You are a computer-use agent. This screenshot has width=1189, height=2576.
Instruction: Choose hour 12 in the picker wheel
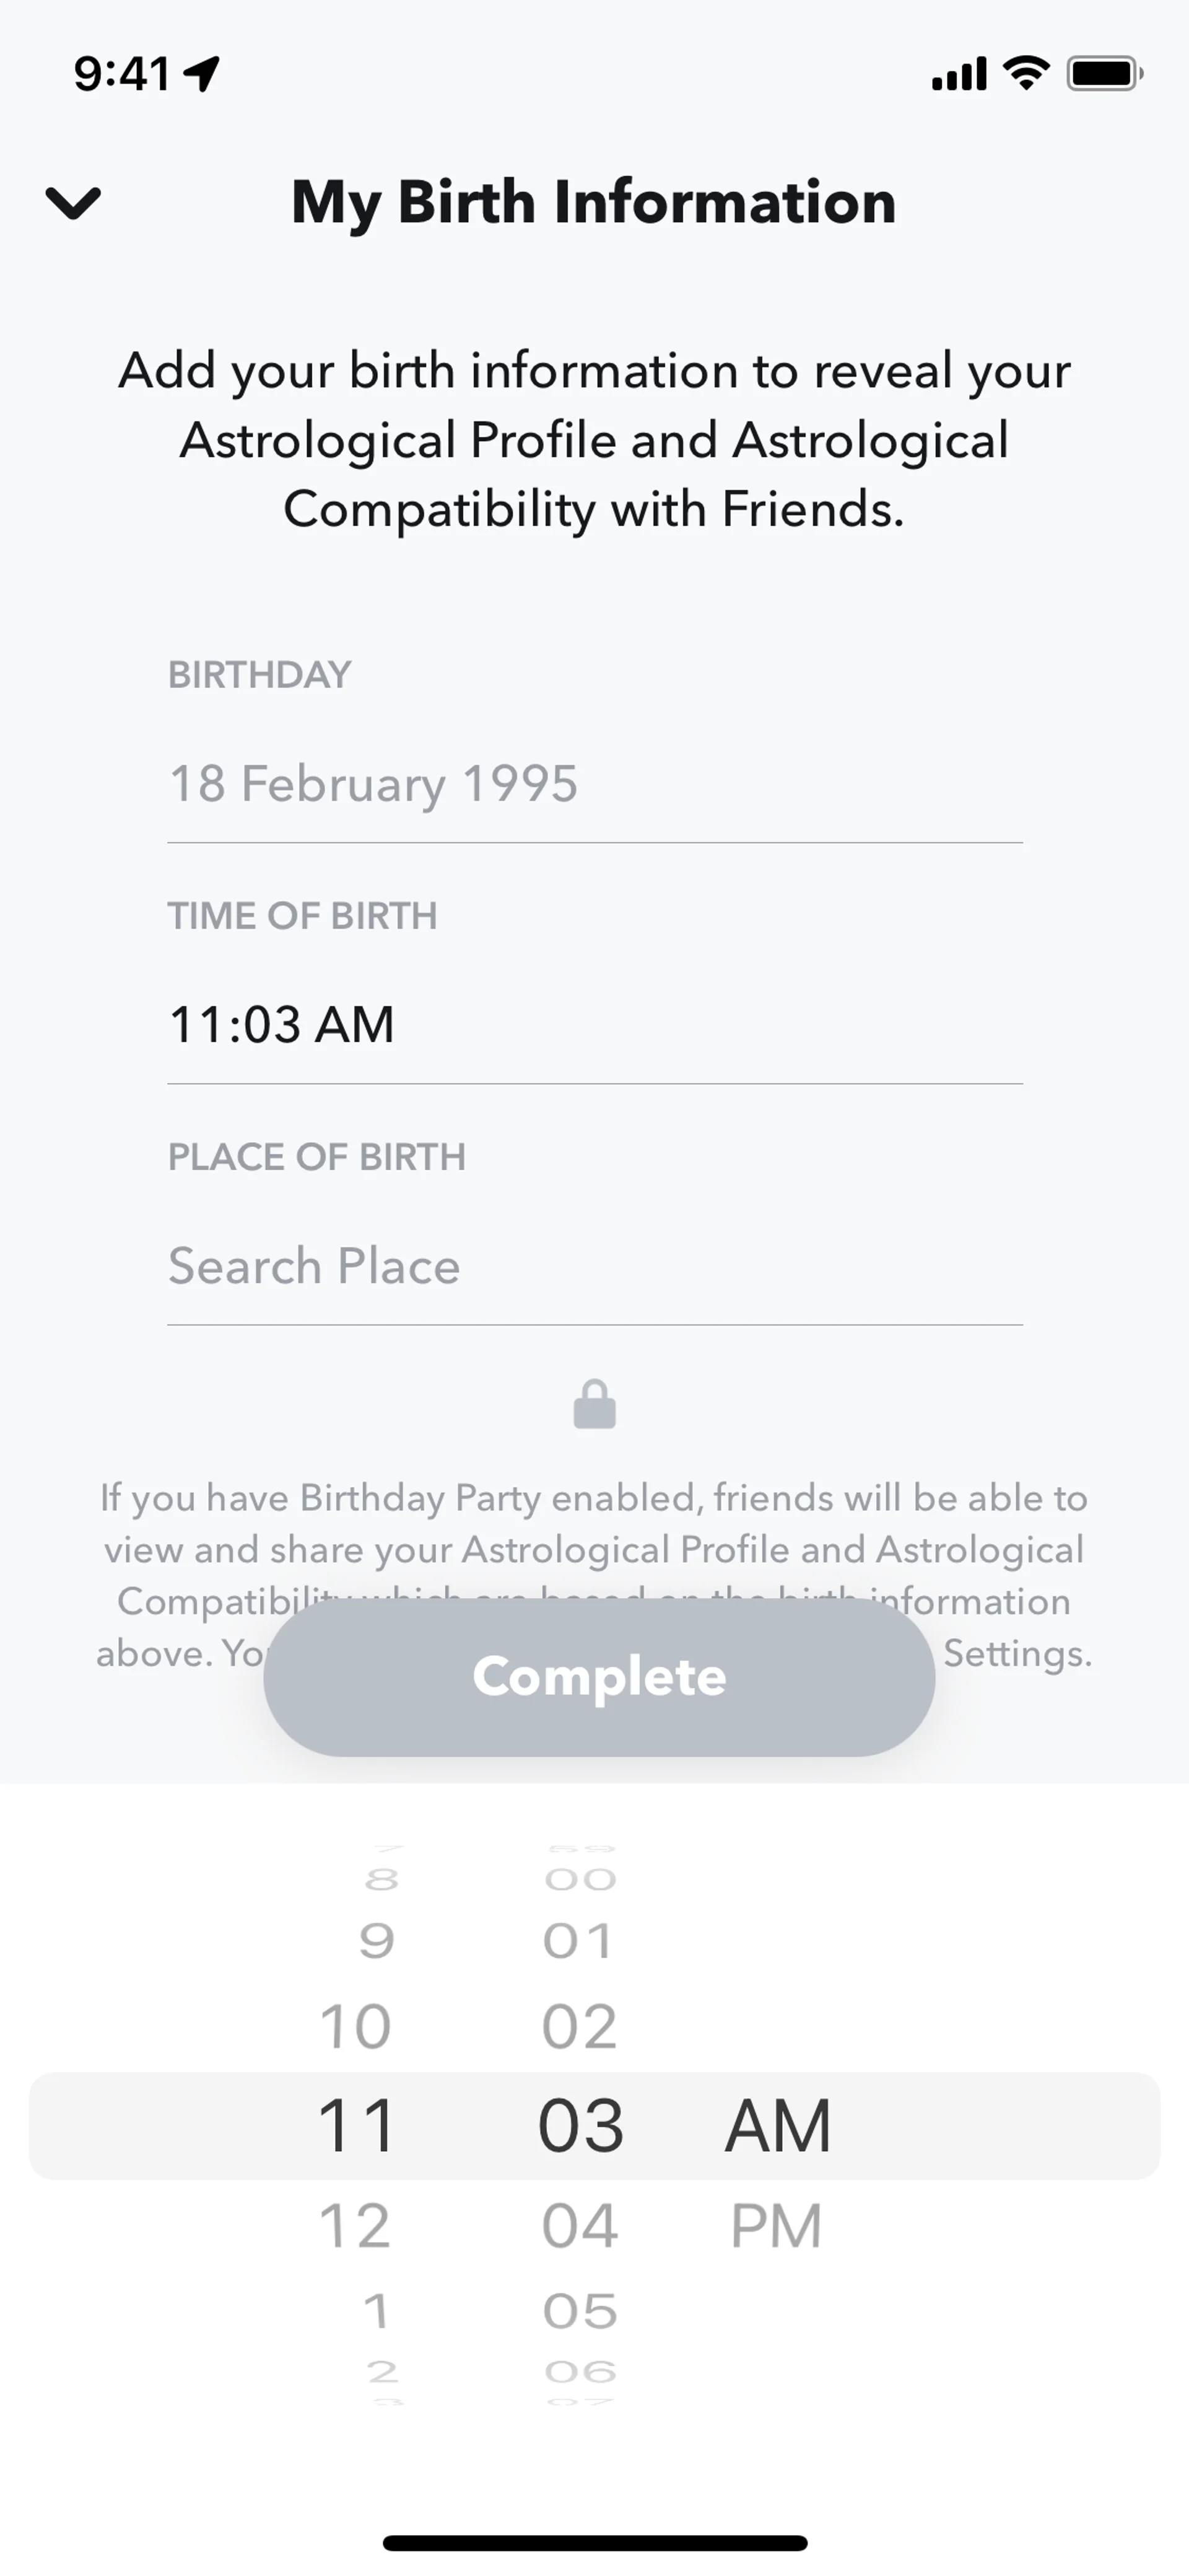point(355,2226)
